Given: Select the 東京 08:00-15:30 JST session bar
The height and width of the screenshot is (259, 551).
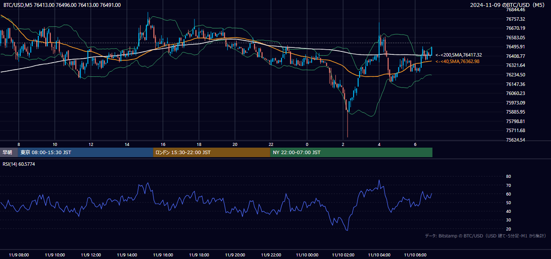Looking at the screenshot, I should (85, 152).
